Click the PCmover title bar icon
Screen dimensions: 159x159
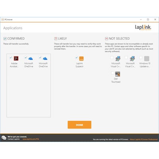pyautogui.click(x=3, y=19)
